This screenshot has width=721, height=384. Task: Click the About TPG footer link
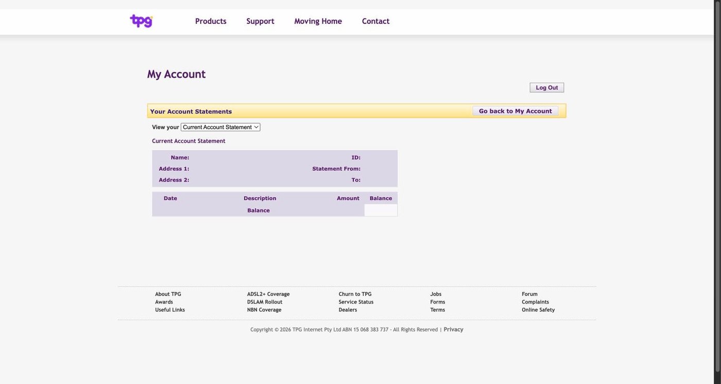168,294
